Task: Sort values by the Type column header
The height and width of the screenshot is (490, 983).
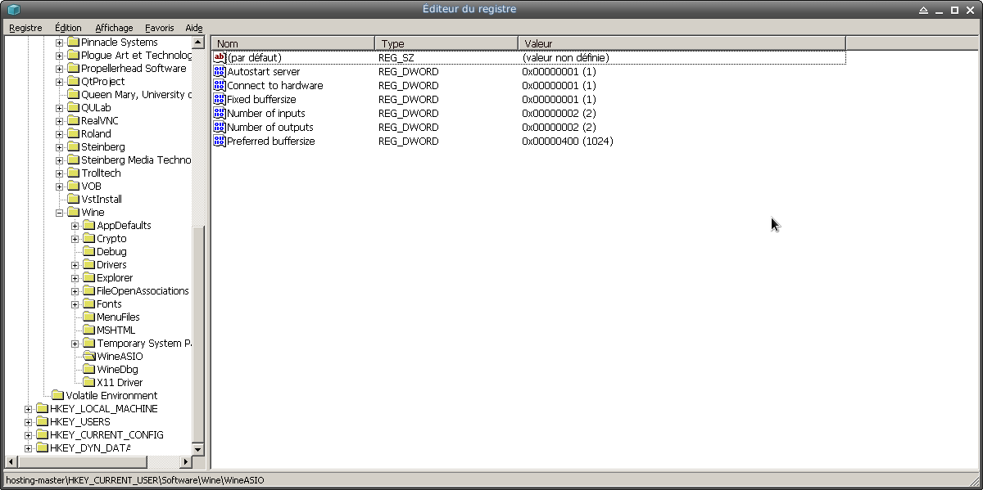Action: tap(446, 43)
